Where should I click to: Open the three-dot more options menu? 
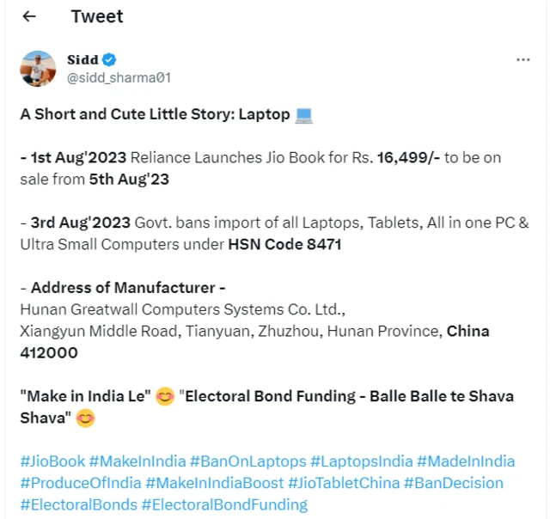click(x=522, y=60)
